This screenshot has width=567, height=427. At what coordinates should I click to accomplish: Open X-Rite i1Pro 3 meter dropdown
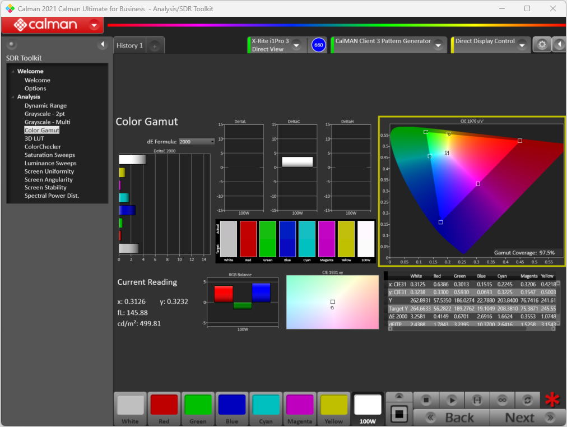(x=296, y=45)
